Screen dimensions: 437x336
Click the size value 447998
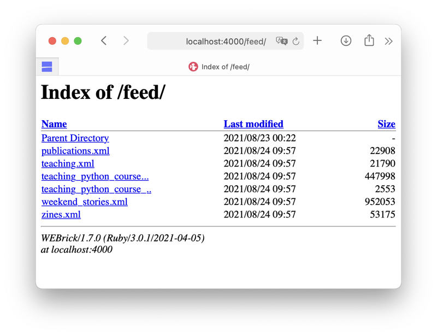coord(380,176)
